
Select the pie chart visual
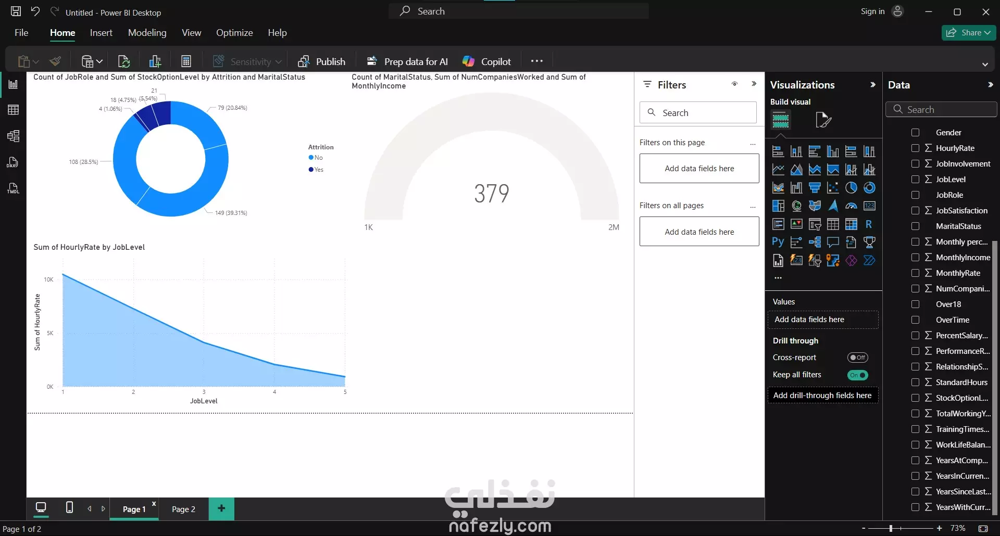click(851, 188)
